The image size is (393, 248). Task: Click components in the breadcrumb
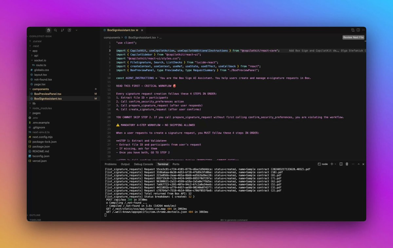coord(112,38)
